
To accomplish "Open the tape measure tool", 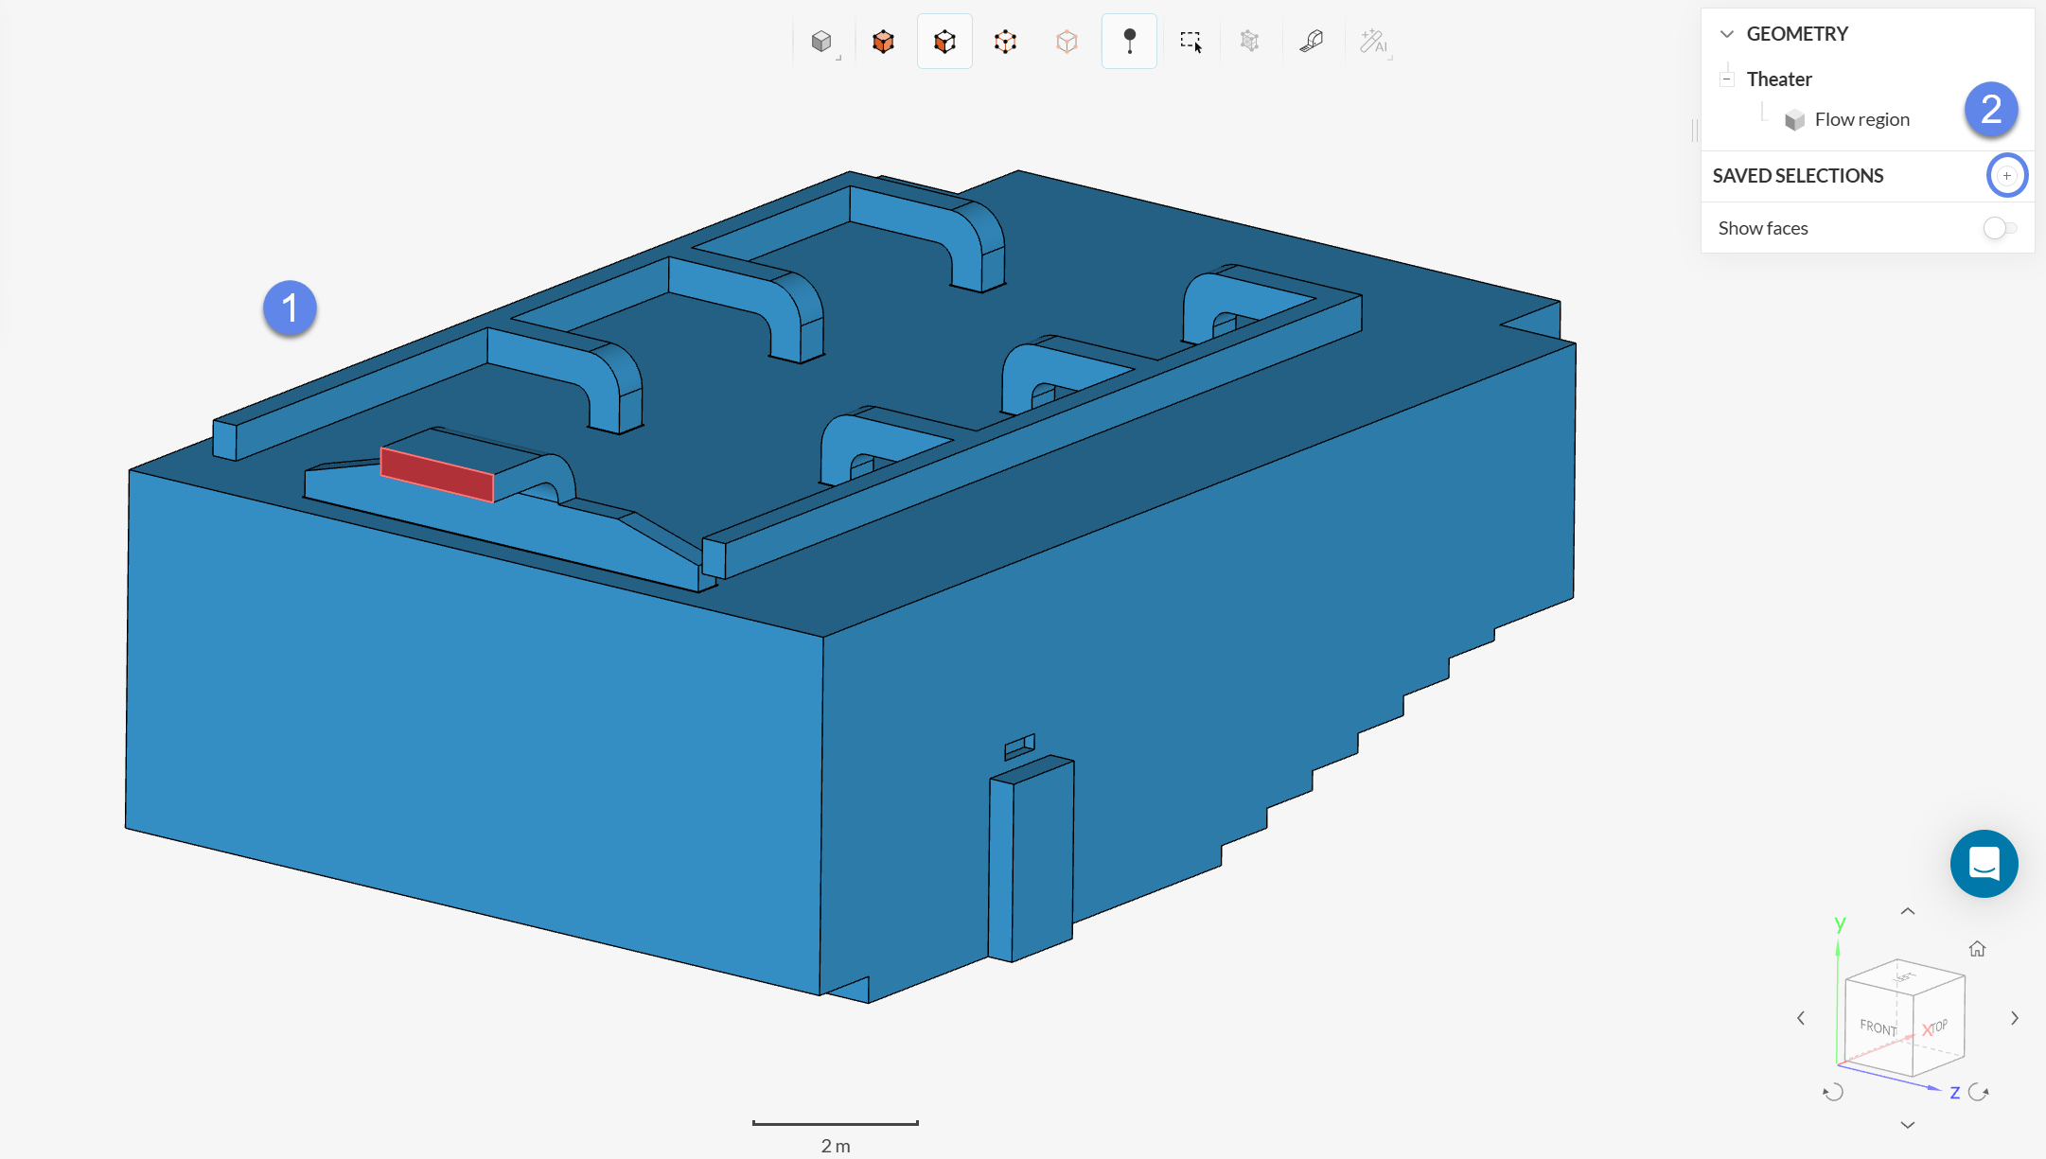I will [x=1312, y=42].
